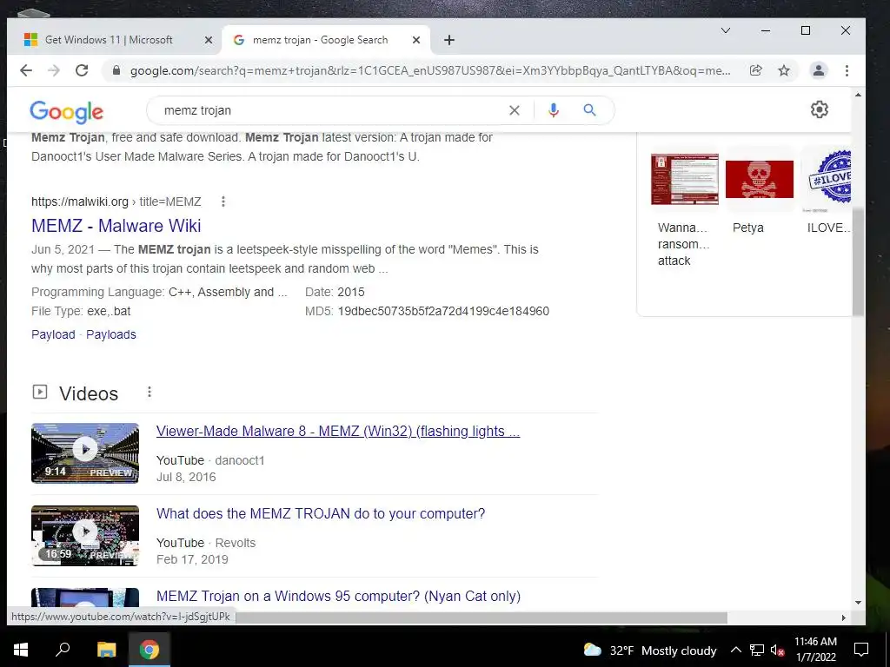Click the vertical scrollbar thumb
The width and height of the screenshot is (890, 667).
click(x=858, y=261)
